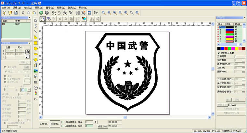The width and height of the screenshot is (247, 133).
Task: Select the 填充 object in object list
Action: tap(16, 24)
